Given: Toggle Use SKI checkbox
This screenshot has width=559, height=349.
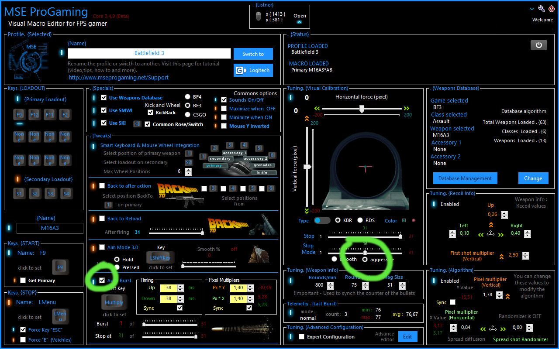Looking at the screenshot, I should coord(104,123).
